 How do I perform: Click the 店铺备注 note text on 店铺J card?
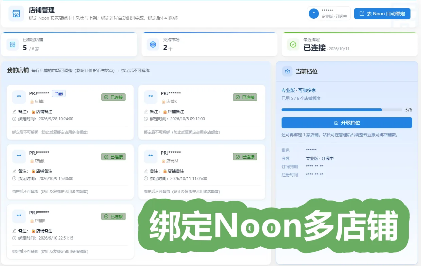pos(44,111)
